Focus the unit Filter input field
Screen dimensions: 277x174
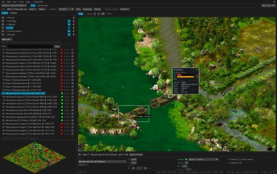pyautogui.click(x=30, y=46)
